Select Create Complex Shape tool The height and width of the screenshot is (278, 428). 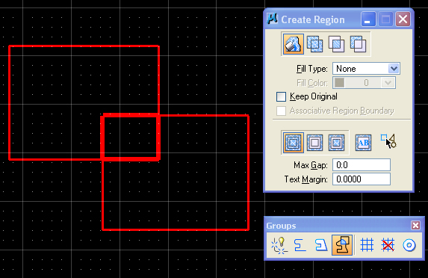[x=321, y=245]
